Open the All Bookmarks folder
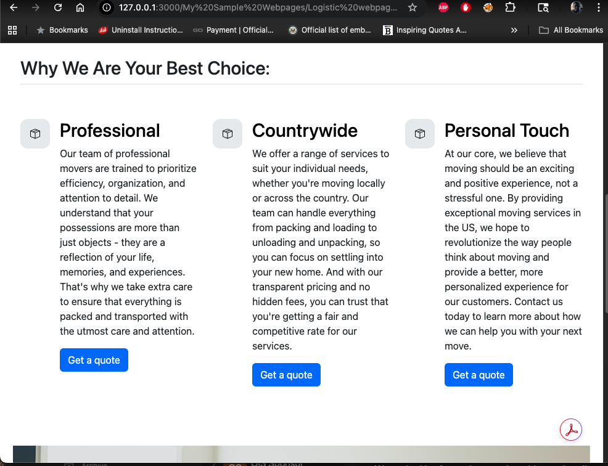608x466 pixels. (x=571, y=30)
